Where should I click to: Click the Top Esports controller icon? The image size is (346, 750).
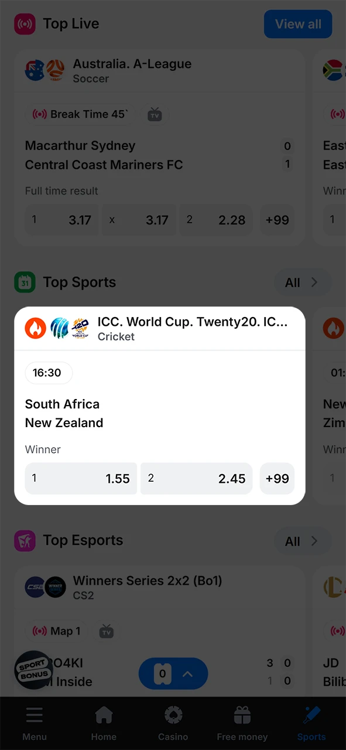tap(25, 540)
